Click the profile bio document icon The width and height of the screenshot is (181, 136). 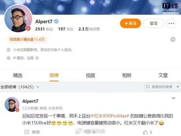pos(8,50)
